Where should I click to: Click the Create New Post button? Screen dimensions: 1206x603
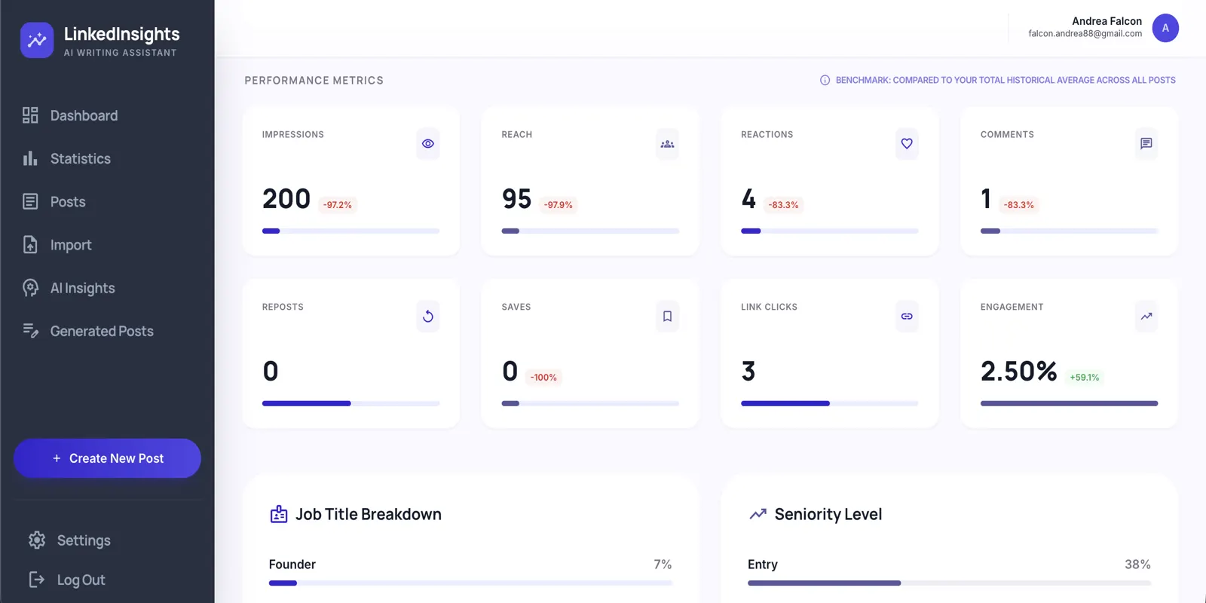pos(107,458)
